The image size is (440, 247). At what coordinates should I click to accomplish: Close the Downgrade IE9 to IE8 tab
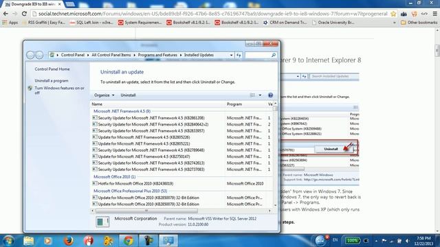[60, 4]
